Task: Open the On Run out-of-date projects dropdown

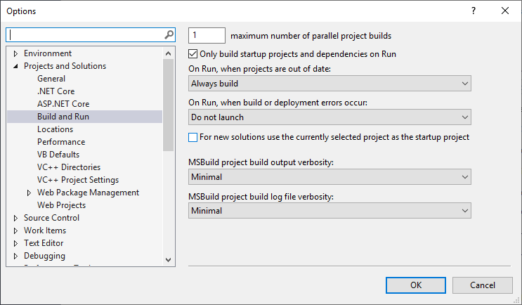Action: [x=329, y=84]
